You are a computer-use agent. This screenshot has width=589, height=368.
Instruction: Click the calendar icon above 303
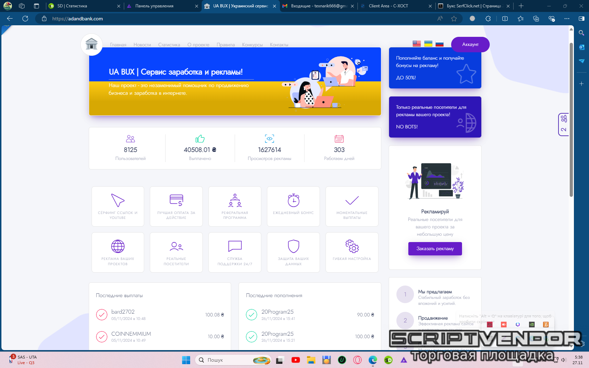[339, 139]
